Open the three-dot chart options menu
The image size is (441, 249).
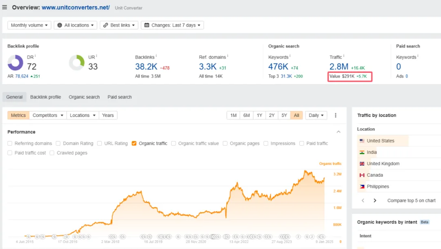pos(336,115)
